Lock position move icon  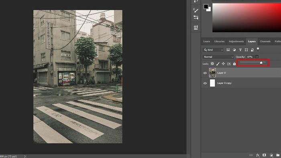click(x=223, y=63)
